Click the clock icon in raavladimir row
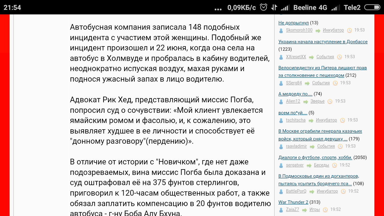This screenshot has width=384, height=216. [x=340, y=146]
